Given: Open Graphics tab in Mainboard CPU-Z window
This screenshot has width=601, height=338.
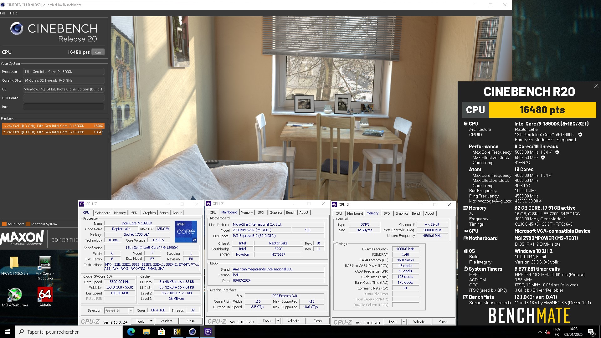Looking at the screenshot, I should pyautogui.click(x=276, y=213).
